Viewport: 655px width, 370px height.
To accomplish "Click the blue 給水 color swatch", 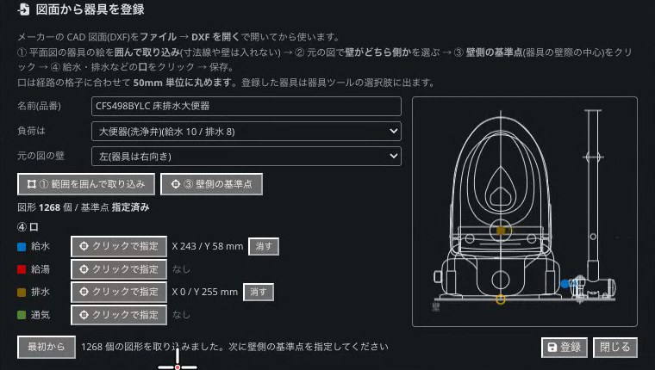I will point(22,247).
